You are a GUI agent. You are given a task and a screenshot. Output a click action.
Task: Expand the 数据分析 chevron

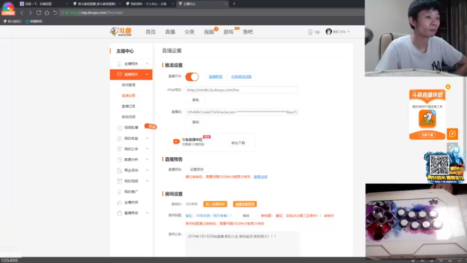147,160
